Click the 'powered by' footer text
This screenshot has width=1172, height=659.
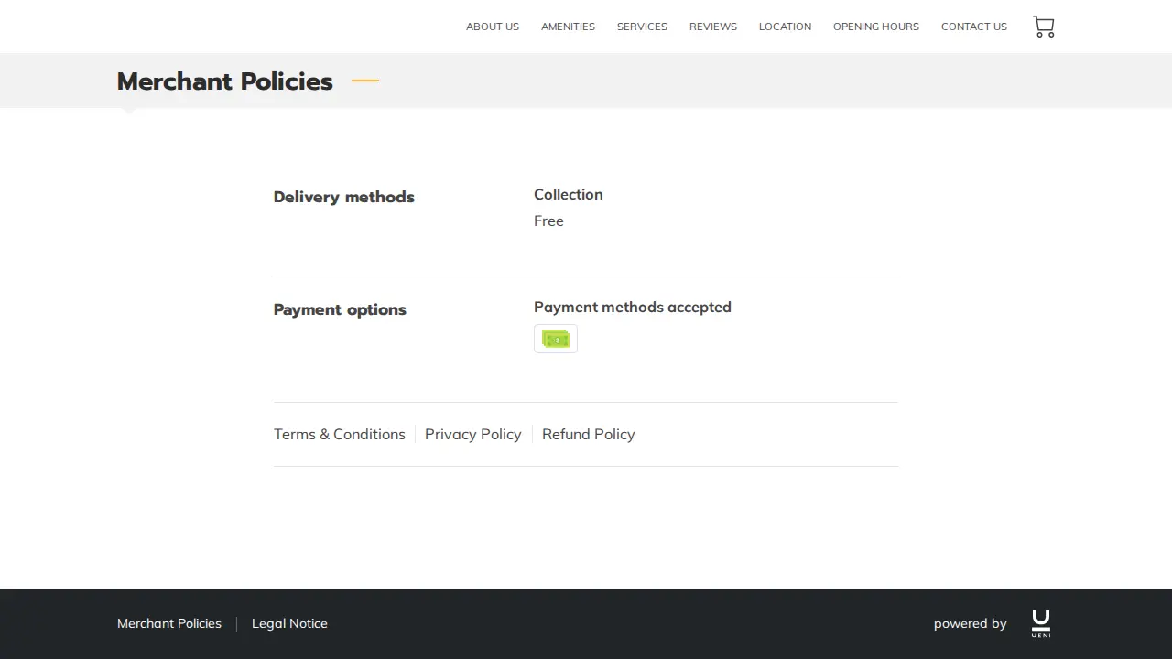pyautogui.click(x=971, y=623)
